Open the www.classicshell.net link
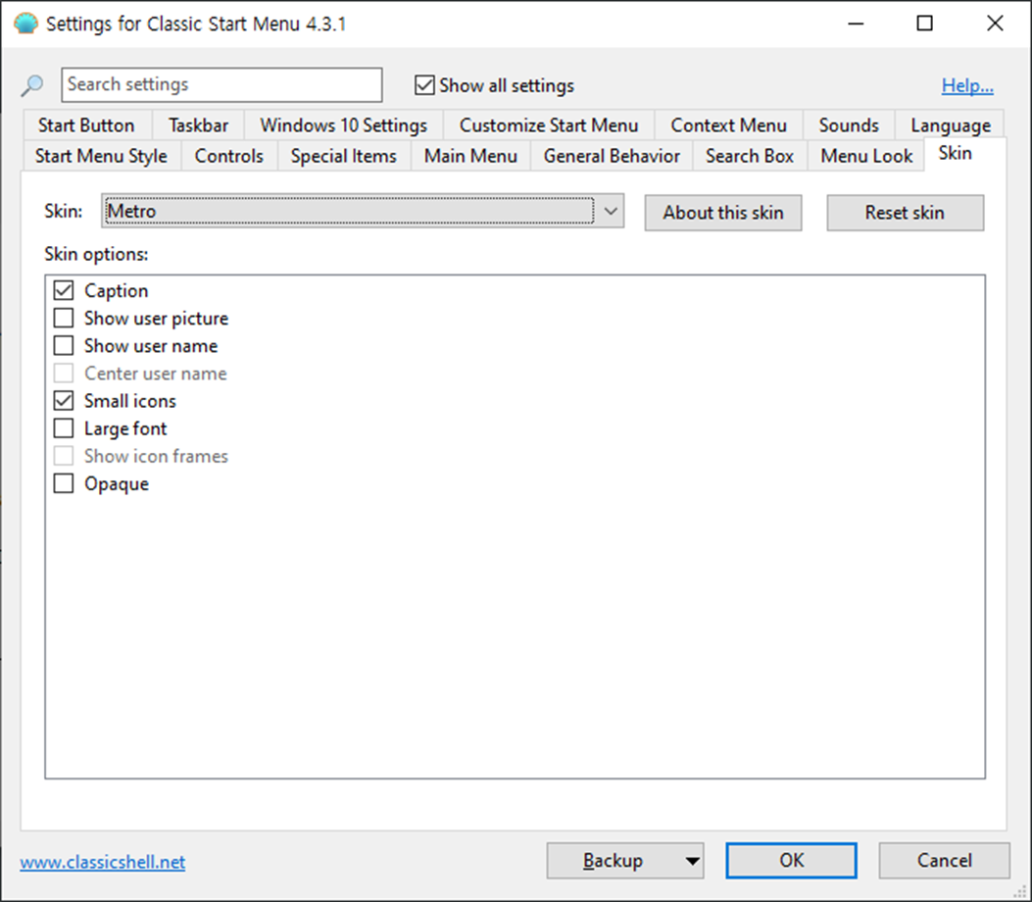Viewport: 1032px width, 902px height. (103, 862)
